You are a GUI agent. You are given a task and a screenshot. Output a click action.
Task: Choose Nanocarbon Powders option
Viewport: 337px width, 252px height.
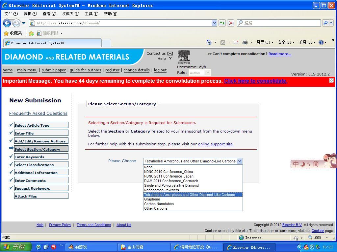pyautogui.click(x=193, y=190)
